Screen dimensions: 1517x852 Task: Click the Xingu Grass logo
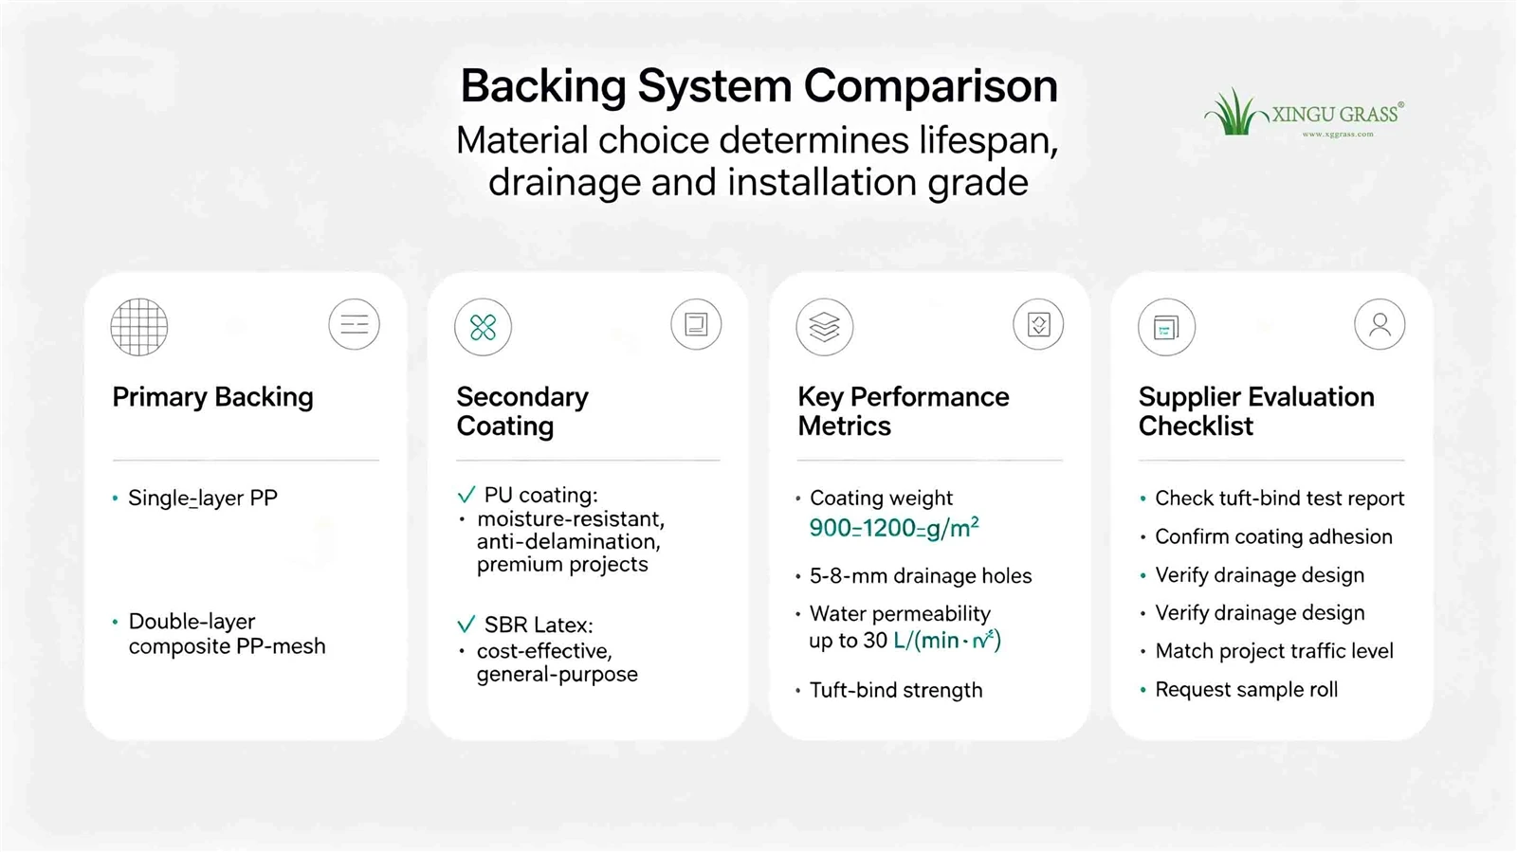[1305, 113]
